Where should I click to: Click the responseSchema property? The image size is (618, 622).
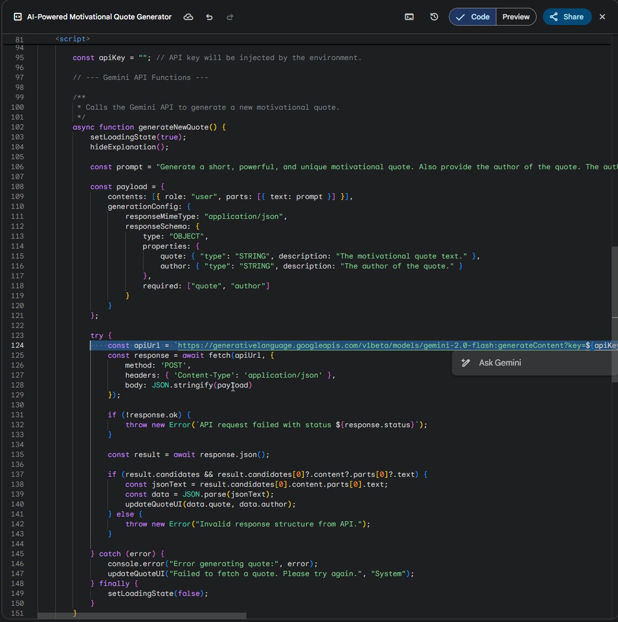[x=158, y=226]
